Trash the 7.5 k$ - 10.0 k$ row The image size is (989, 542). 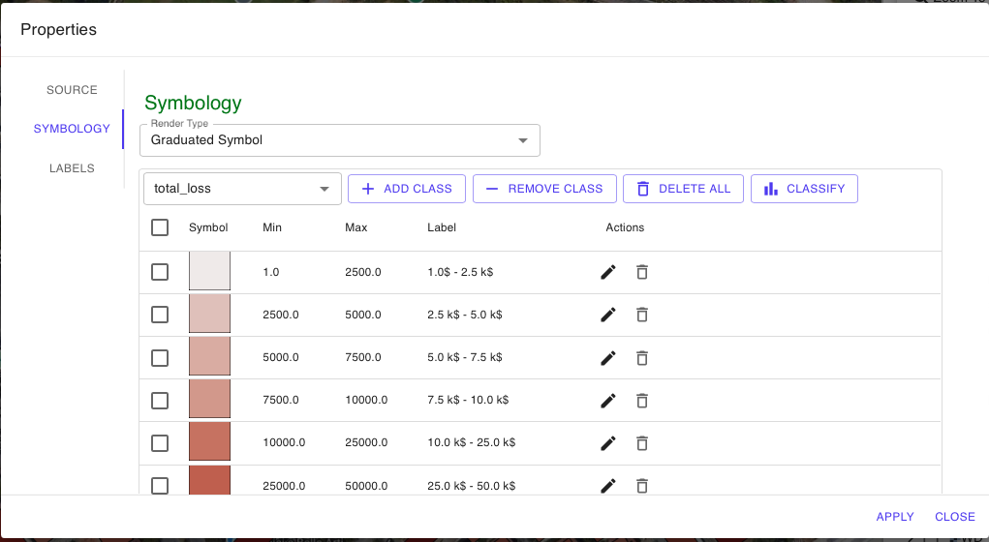tap(641, 400)
